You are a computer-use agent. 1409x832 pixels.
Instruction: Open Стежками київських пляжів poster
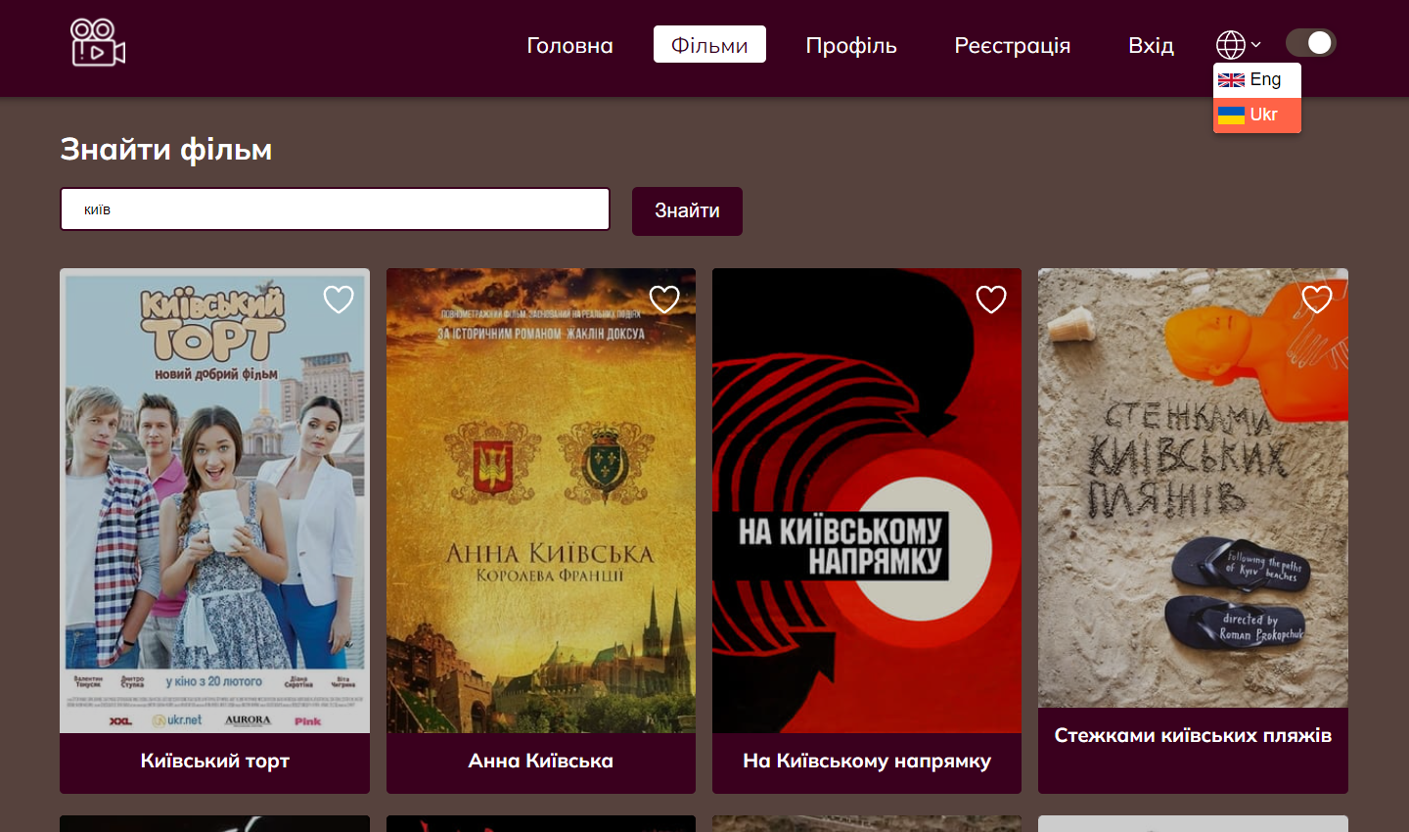(x=1193, y=488)
